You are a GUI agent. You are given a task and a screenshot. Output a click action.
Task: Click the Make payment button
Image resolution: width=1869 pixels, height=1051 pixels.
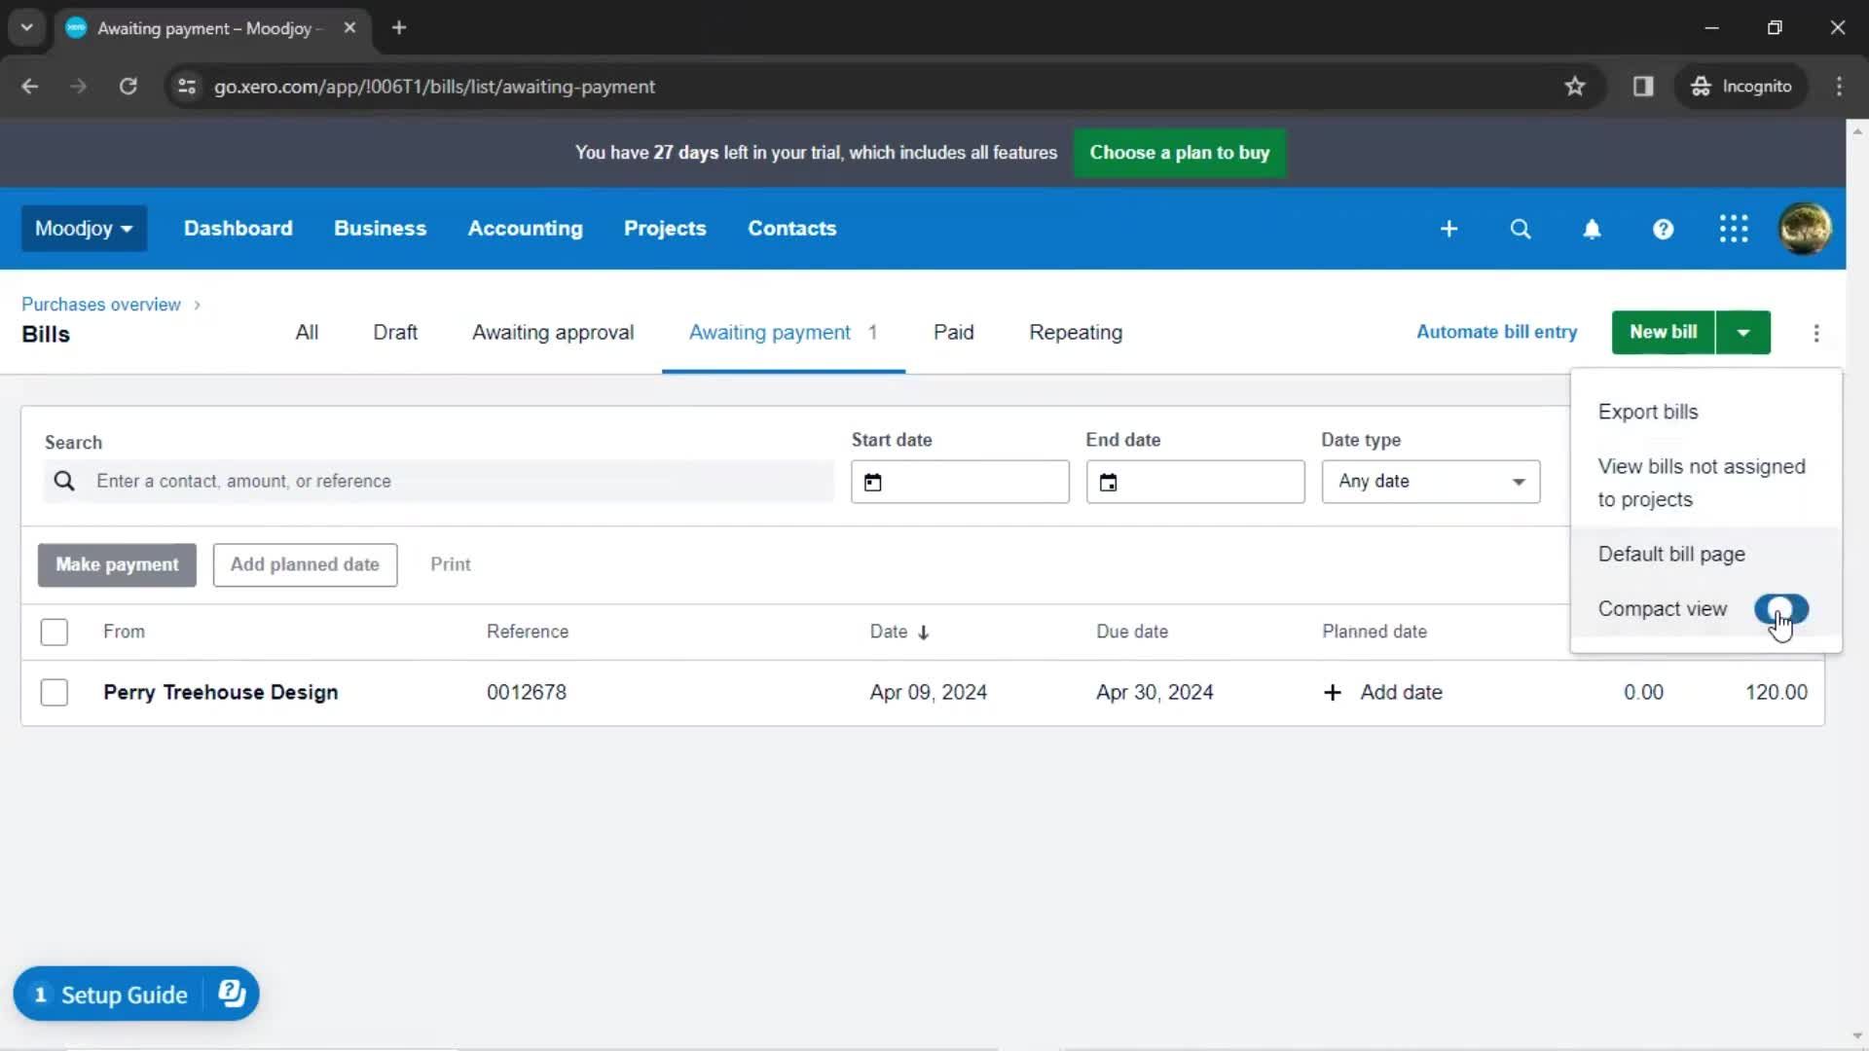click(x=117, y=565)
